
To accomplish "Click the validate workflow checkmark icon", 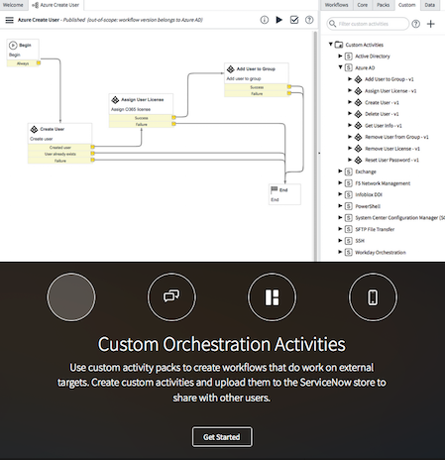I will [x=294, y=20].
